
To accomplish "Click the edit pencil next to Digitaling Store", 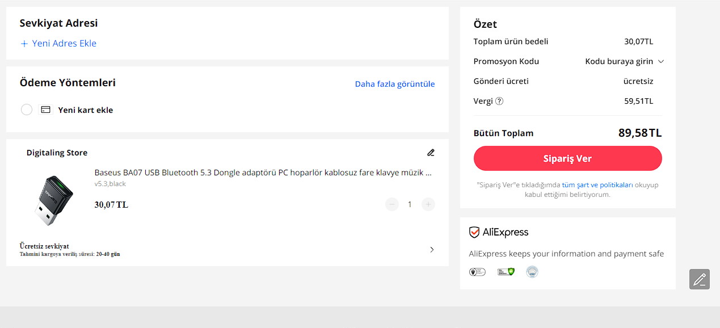I will pyautogui.click(x=431, y=153).
